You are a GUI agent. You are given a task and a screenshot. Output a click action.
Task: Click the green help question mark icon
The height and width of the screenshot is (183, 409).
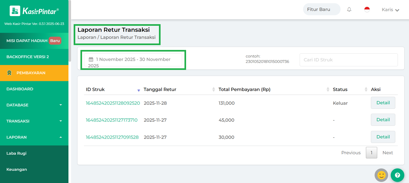tap(397, 175)
